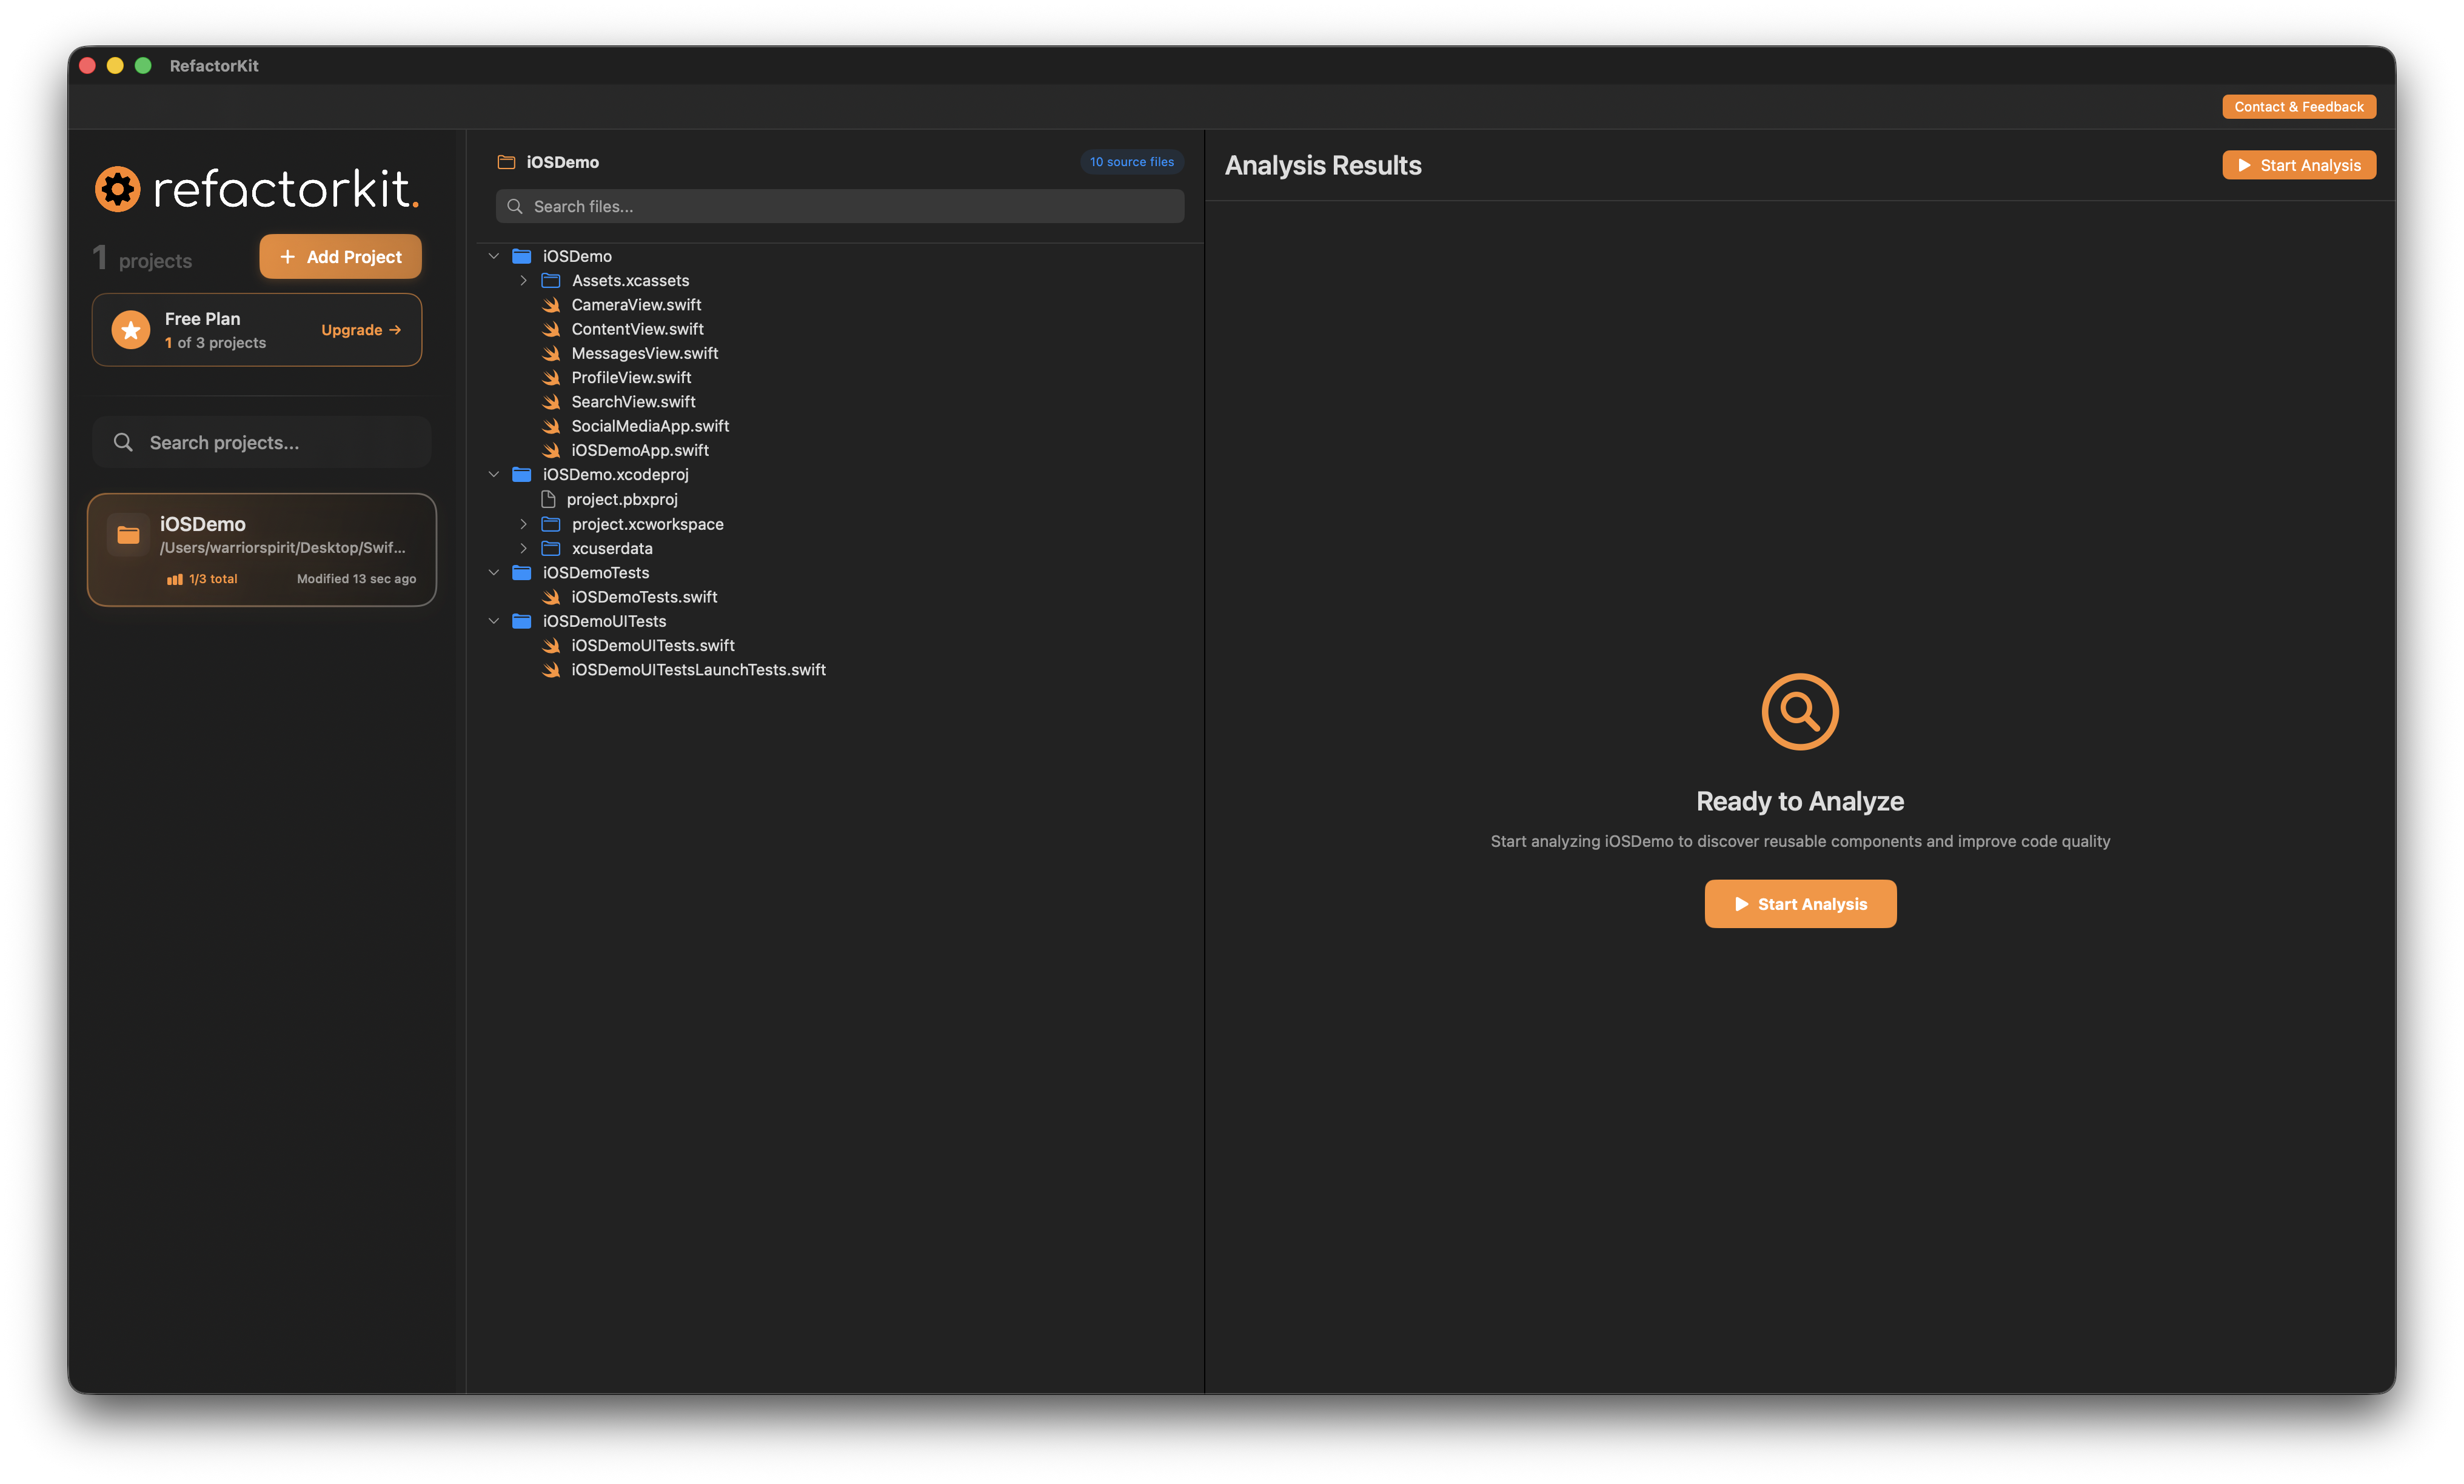Screen dimensions: 2464x1484
Task: Click the refactorkit gear logo icon
Action: pos(118,189)
